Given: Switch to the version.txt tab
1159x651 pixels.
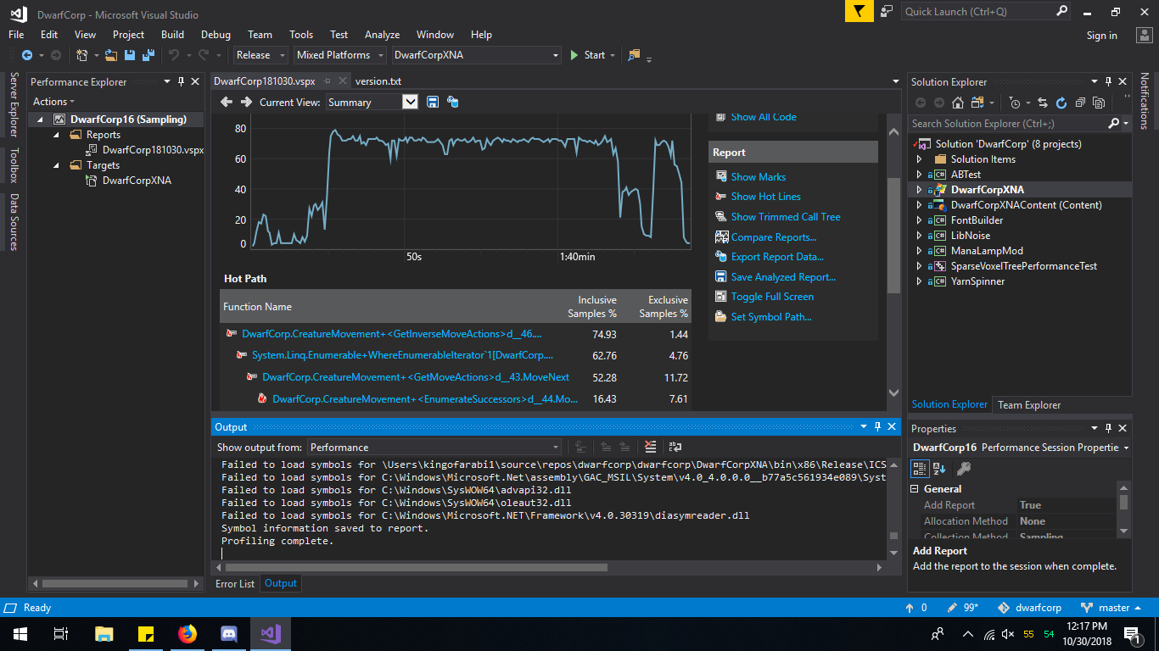Looking at the screenshot, I should coord(378,81).
